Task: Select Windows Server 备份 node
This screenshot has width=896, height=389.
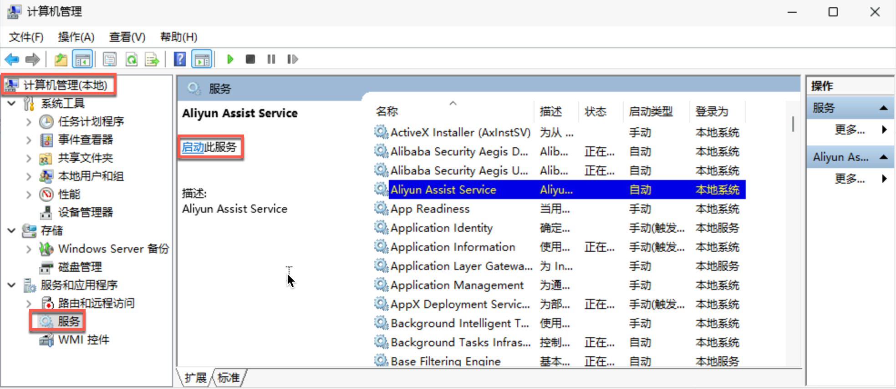Action: click(114, 249)
